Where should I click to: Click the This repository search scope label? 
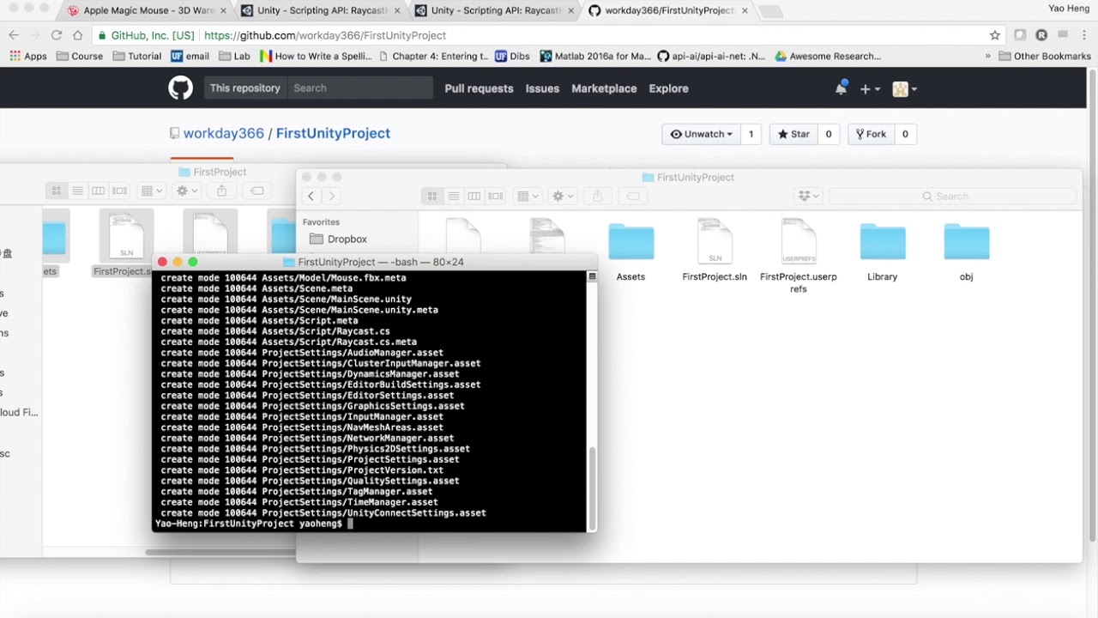(244, 88)
